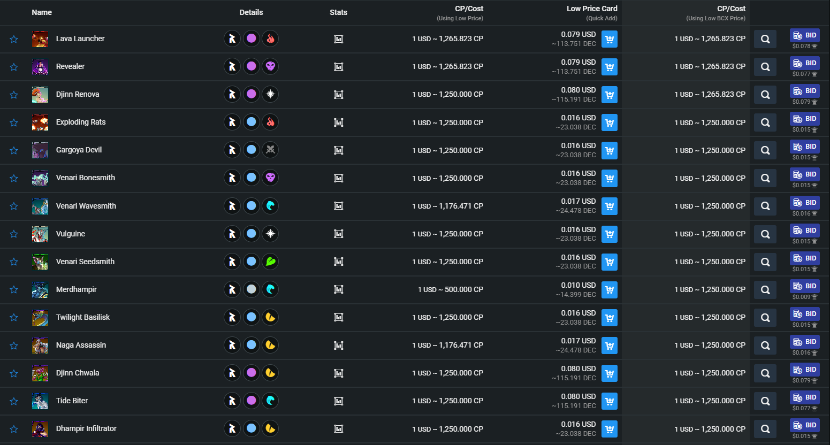Sort by the Name column header
Image resolution: width=830 pixels, height=445 pixels.
(x=42, y=12)
